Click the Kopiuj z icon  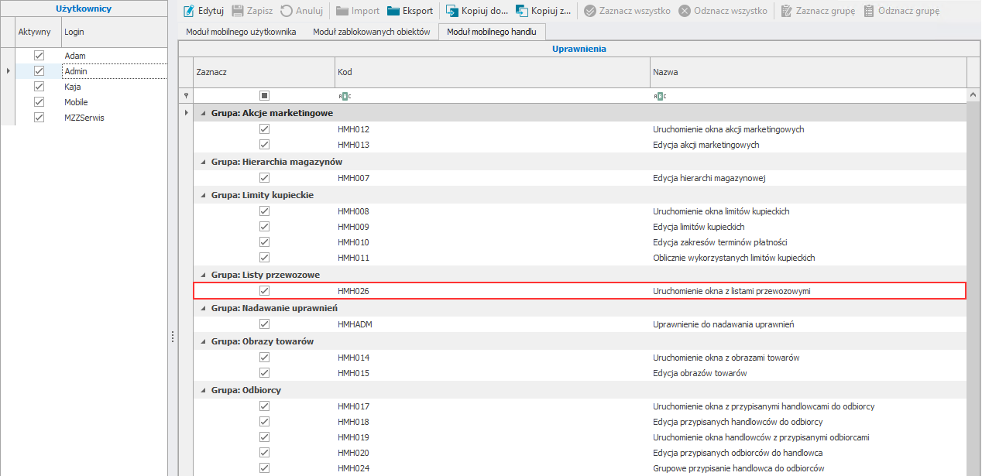click(522, 12)
